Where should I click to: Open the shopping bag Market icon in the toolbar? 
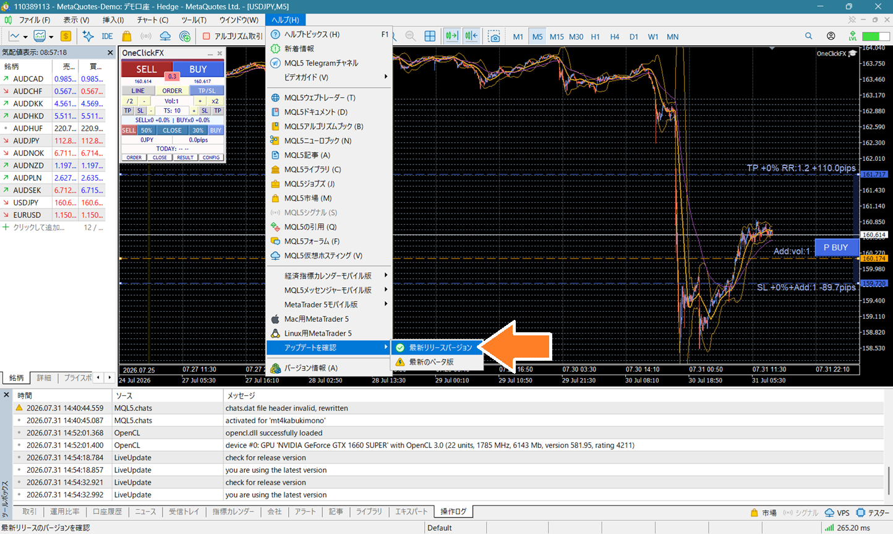127,37
